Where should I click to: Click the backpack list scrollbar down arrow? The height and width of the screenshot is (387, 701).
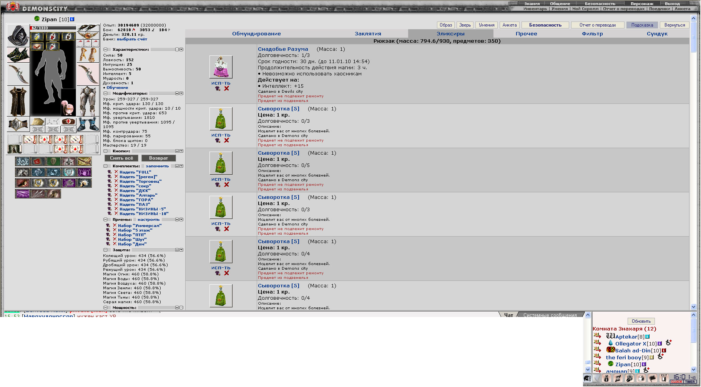693,307
